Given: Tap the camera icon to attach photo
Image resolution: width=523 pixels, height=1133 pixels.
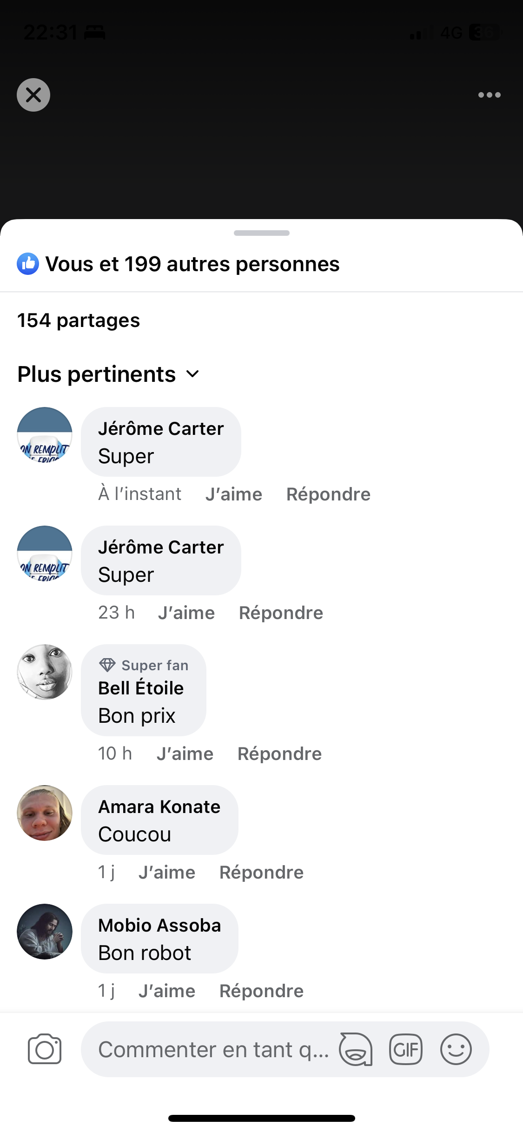Looking at the screenshot, I should [x=45, y=1049].
